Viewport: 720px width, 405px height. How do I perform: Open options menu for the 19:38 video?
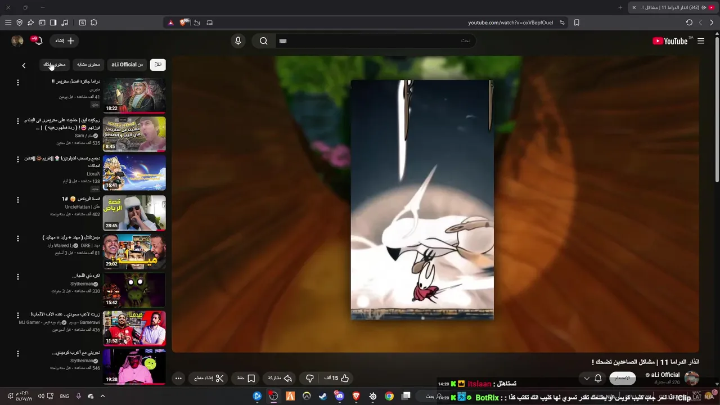point(17,354)
